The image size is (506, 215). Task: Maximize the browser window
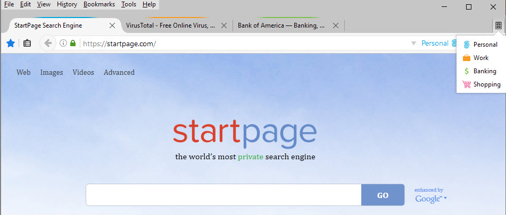[x=469, y=7]
